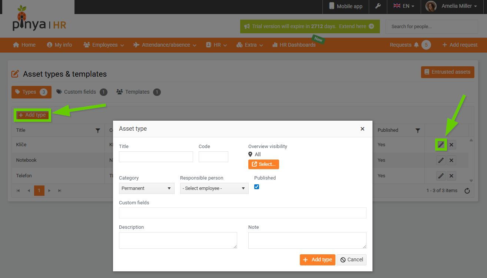Click the Add request link
487x278 pixels.
click(x=460, y=45)
